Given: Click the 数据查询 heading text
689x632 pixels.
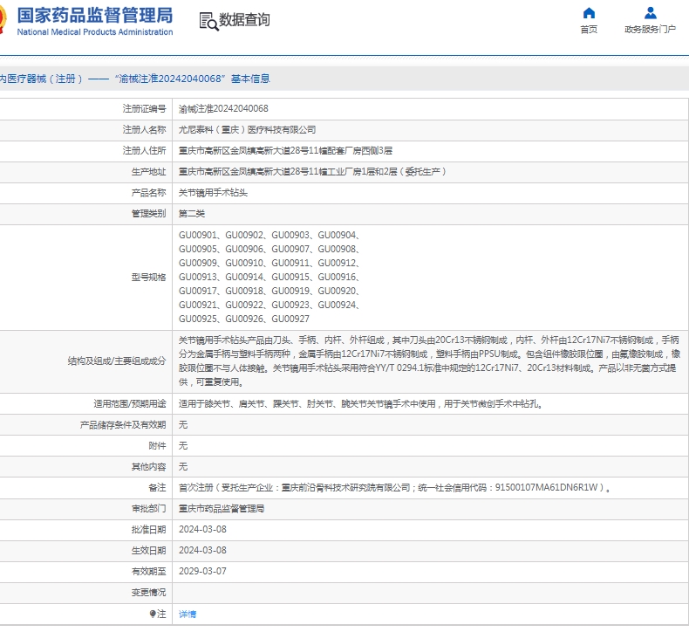Looking at the screenshot, I should (244, 20).
